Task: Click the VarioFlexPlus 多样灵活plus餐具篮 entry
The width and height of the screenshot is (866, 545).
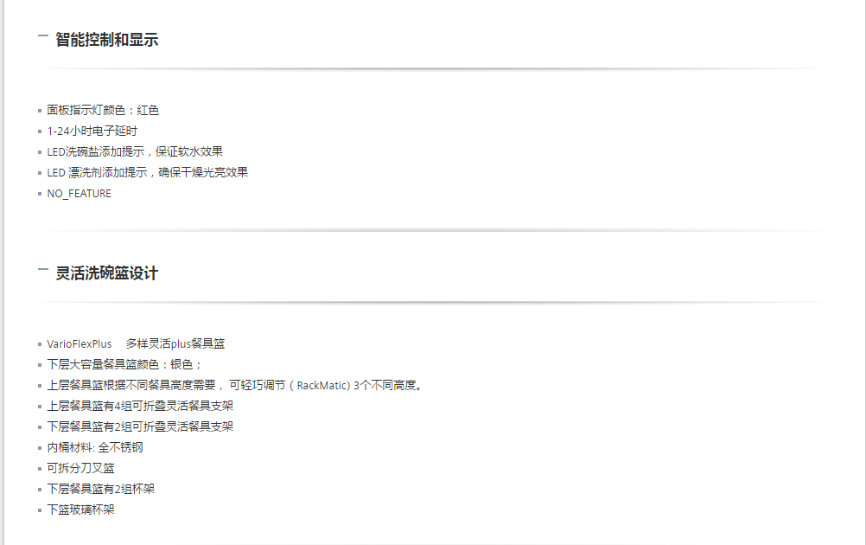Action: coord(136,343)
